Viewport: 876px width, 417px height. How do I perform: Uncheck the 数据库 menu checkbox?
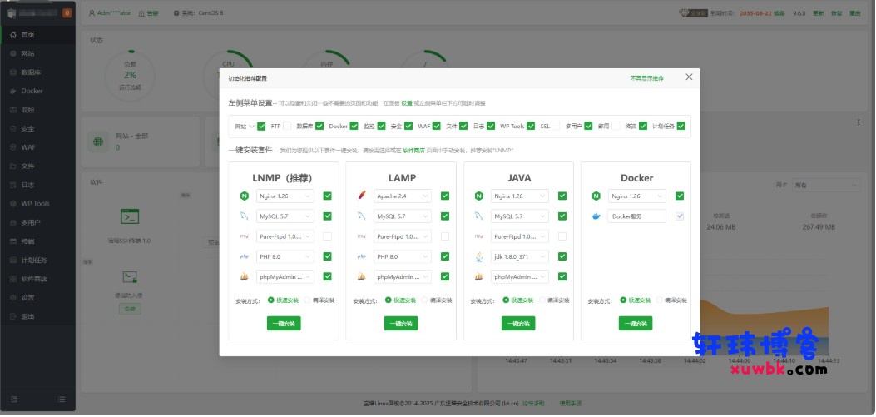tap(319, 127)
